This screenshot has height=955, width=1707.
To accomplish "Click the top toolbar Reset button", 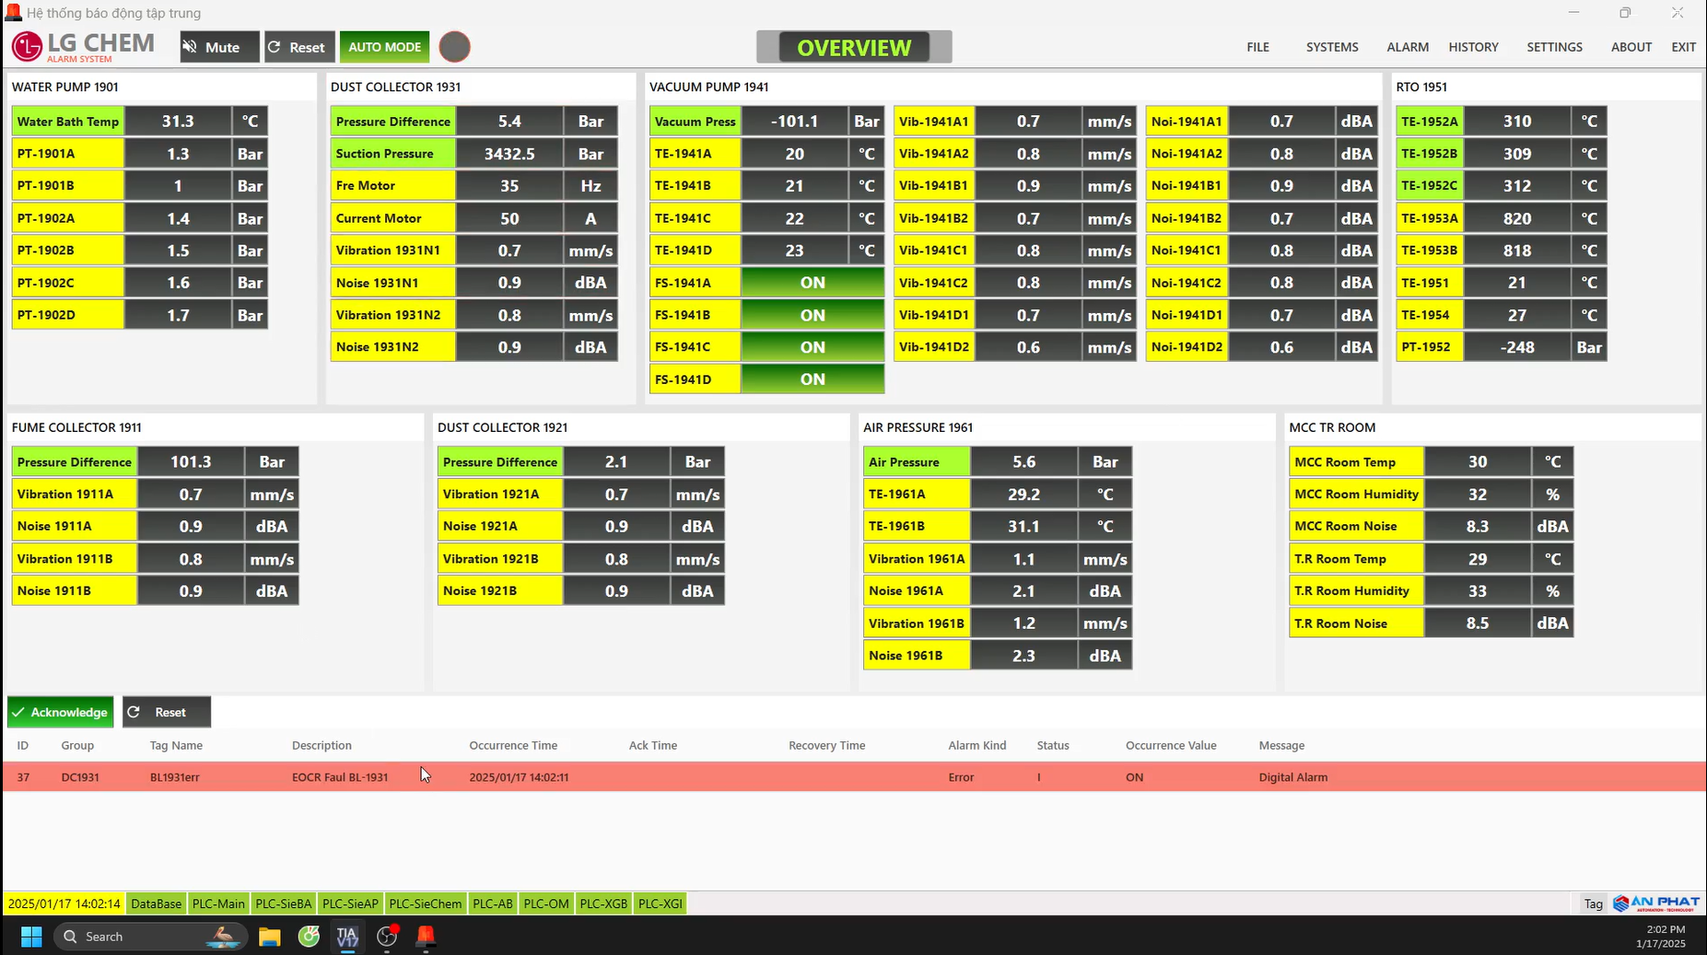I will (298, 47).
